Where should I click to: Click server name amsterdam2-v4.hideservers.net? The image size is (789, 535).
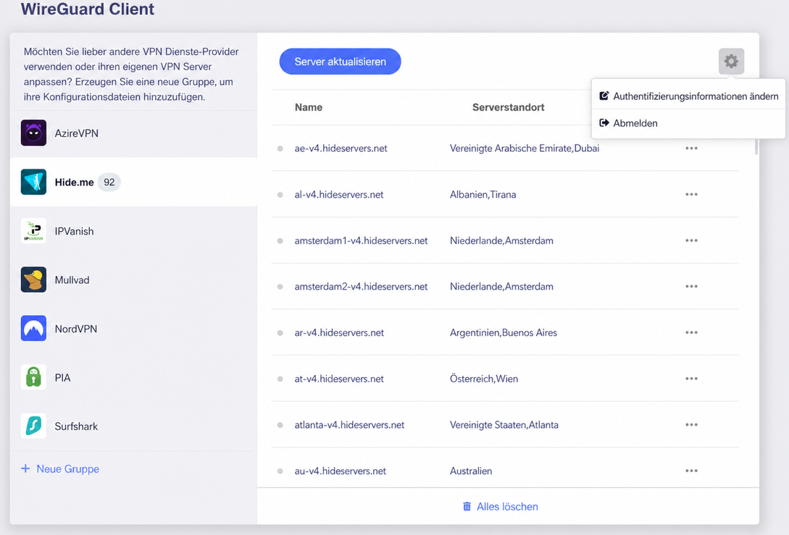(x=361, y=287)
